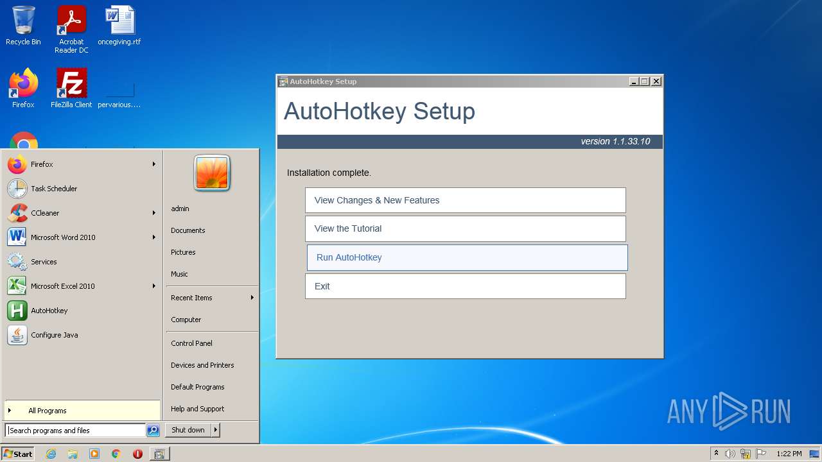822x462 pixels.
Task: Click Search programs and files box
Action: tap(75, 431)
